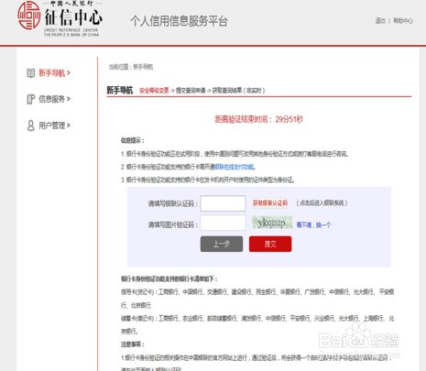Screen dimensions: 426x371
Task: Click the 个人信用信息服务平台 title
Action: pos(179,21)
